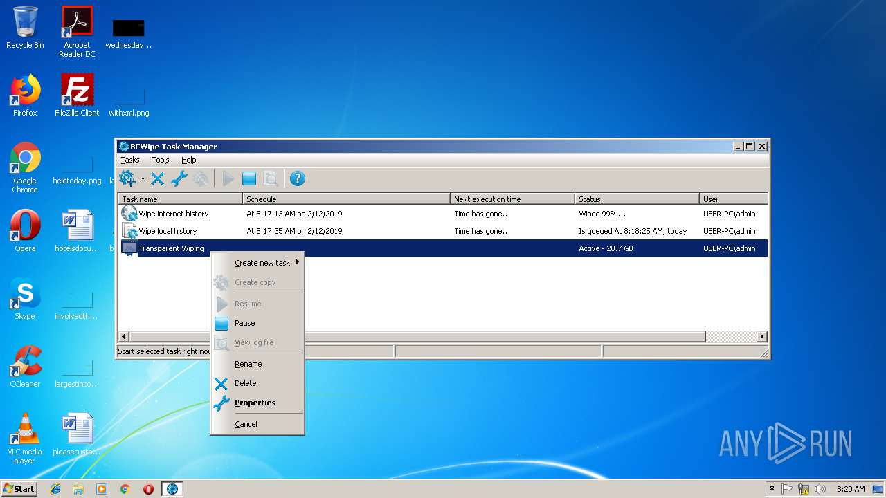886x498 pixels.
Task: Choose Cancel in the context menu
Action: click(x=257, y=424)
